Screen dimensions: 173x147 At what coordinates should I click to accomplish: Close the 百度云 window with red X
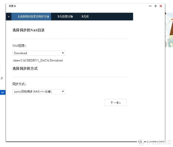click(x=161, y=6)
